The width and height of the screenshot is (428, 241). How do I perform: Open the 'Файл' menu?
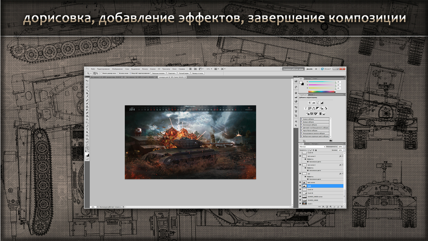93,69
